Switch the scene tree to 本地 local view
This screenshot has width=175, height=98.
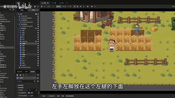[x=33, y=10]
